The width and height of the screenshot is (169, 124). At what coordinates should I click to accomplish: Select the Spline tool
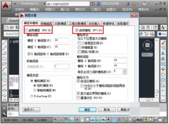point(5,85)
